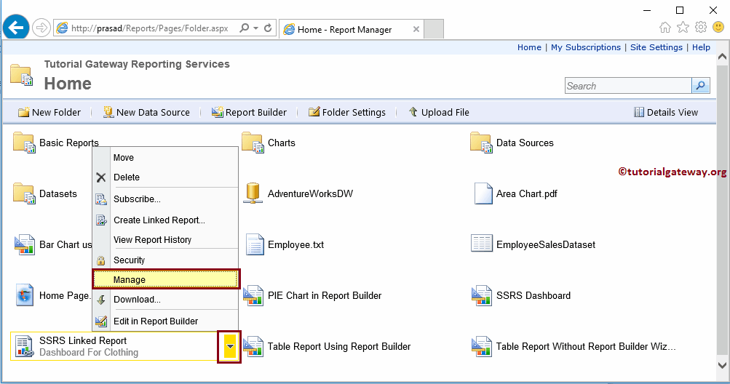730x384 pixels.
Task: Click the Help link
Action: pyautogui.click(x=701, y=47)
